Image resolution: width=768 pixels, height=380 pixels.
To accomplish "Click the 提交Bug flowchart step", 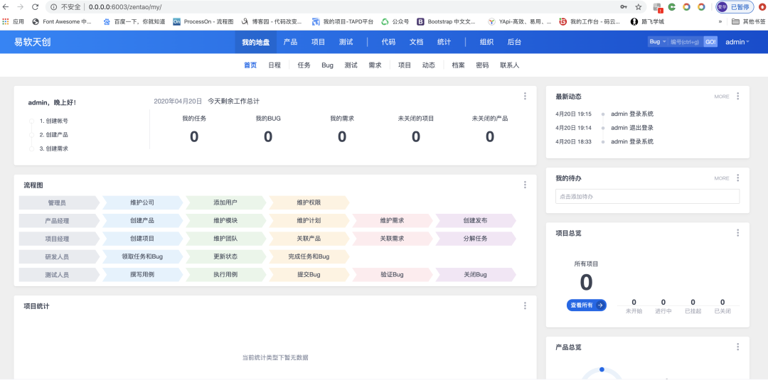I will click(309, 275).
